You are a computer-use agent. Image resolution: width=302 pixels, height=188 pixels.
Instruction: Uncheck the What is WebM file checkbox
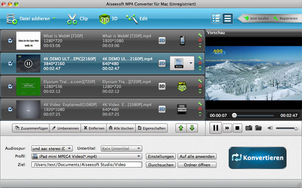(10, 40)
